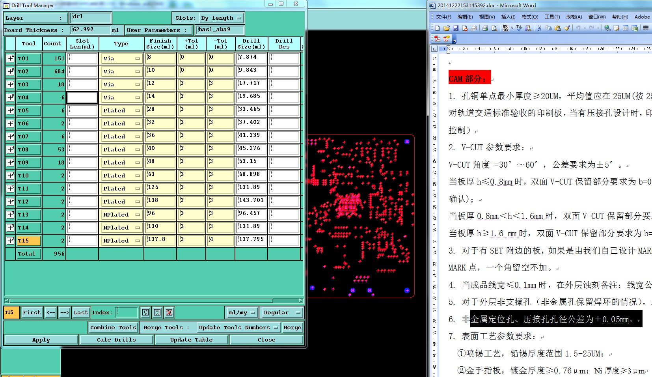This screenshot has height=377, width=652.
Task: Click Paste clipboard icon in Word
Action: 558,28
